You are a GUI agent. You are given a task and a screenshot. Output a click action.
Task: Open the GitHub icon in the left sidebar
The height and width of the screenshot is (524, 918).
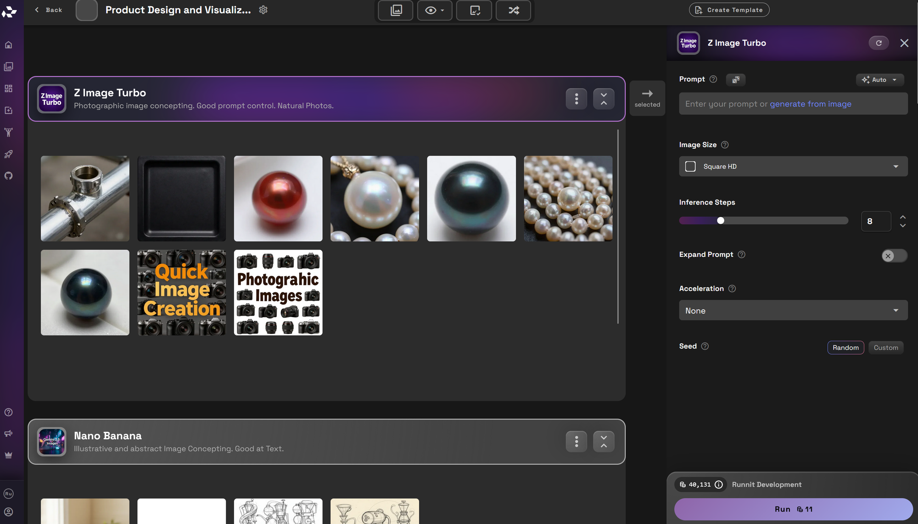[x=8, y=176]
